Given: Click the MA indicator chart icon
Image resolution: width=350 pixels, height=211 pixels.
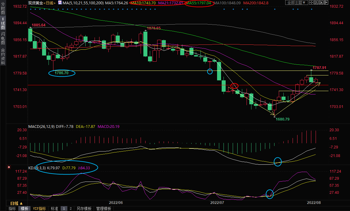Looking at the screenshot, I should pyautogui.click(x=59, y=3).
